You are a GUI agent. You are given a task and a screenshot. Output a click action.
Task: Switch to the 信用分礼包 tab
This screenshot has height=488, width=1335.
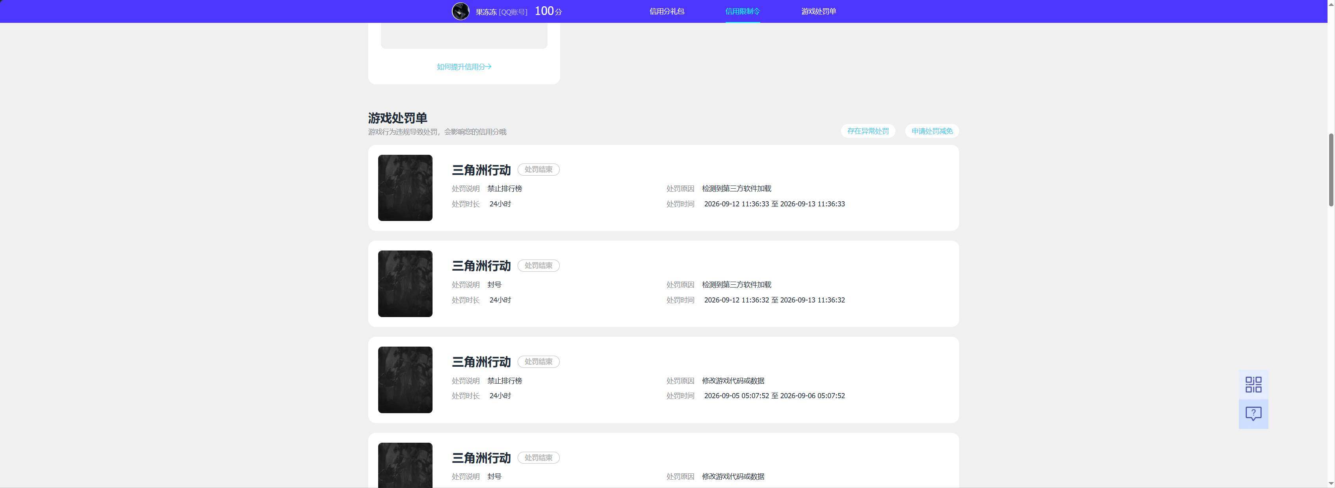point(667,11)
